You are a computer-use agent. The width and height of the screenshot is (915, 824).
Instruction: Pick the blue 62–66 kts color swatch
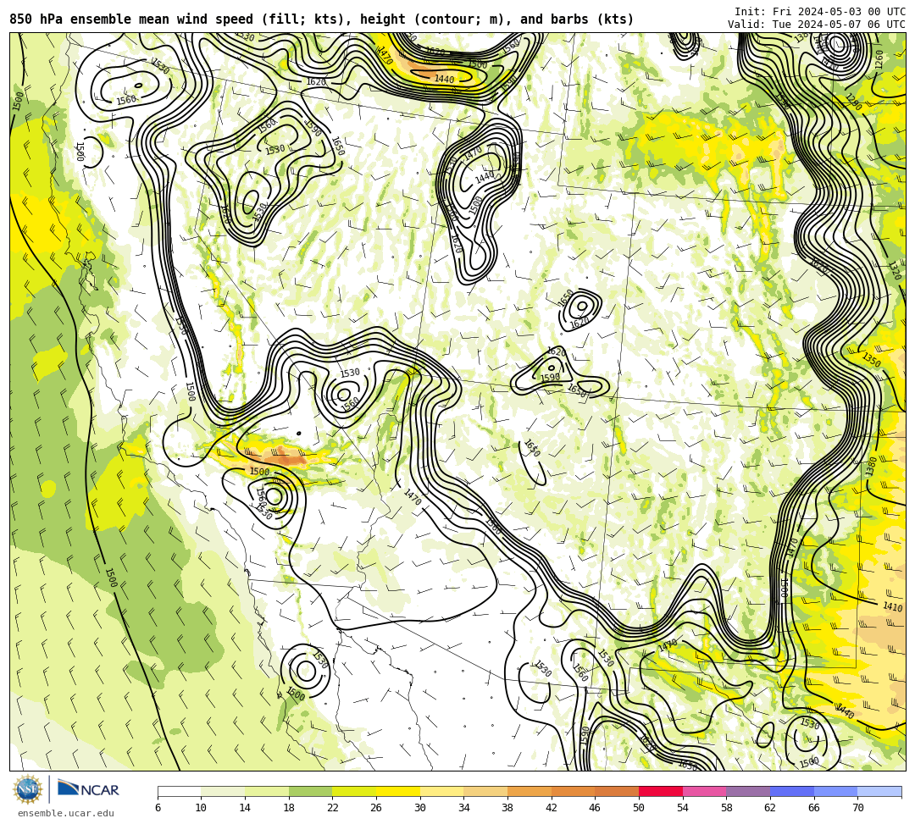[x=792, y=792]
